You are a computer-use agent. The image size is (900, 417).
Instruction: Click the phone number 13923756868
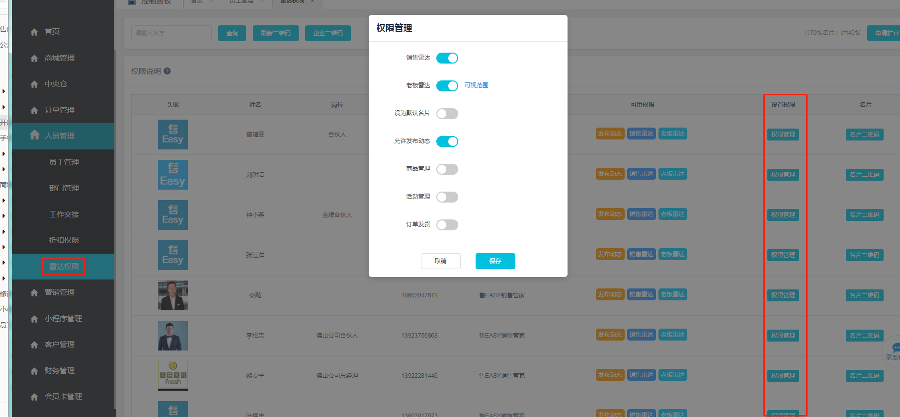point(419,336)
